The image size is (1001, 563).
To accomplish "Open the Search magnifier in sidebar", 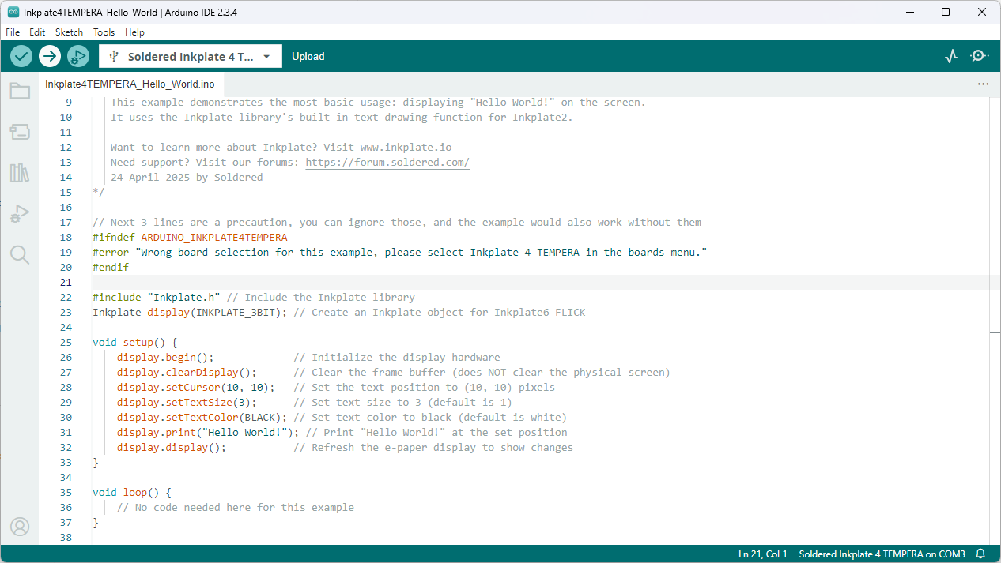I will tap(20, 254).
